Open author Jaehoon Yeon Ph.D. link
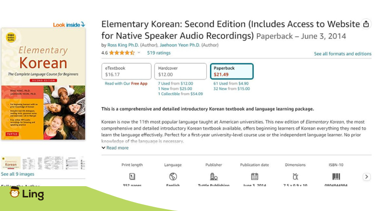The height and width of the screenshot is (211, 375). tap(180, 45)
